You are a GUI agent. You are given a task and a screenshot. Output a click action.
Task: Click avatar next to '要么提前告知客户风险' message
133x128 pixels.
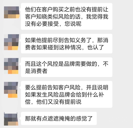[11, 90]
